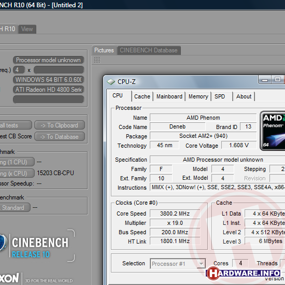This screenshot has height=285, width=285.
Task: Click the Deneb code name value
Action: pyautogui.click(x=178, y=126)
